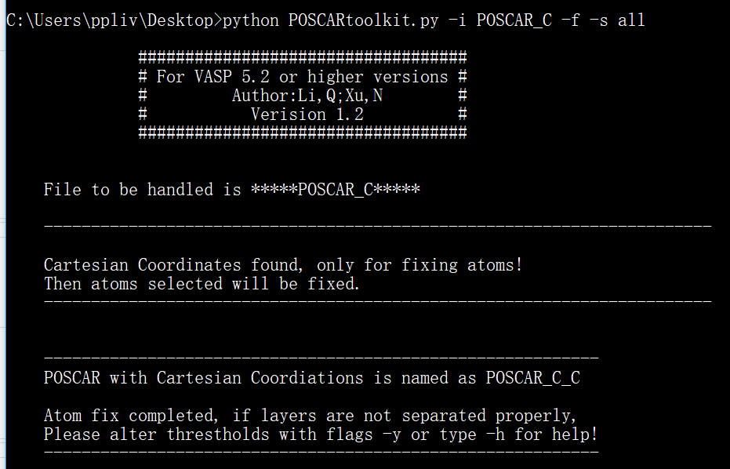Click the word python in the command
Screen dimensions: 730x469
pyautogui.click(x=251, y=20)
